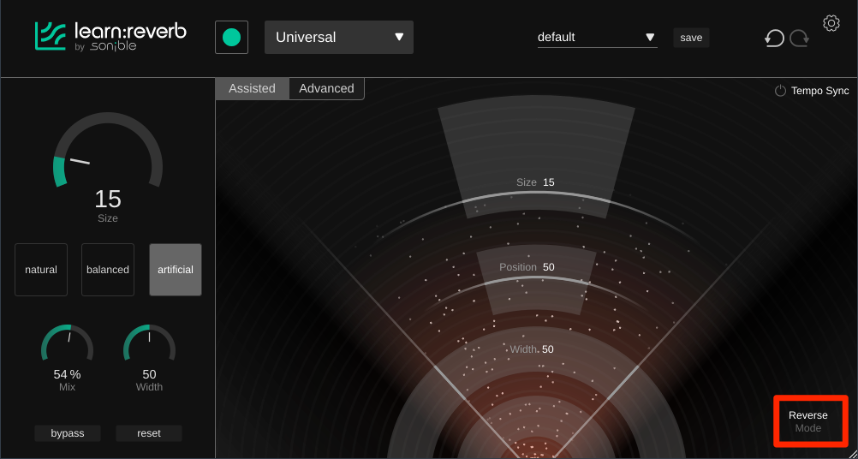Click the green learn record button
The width and height of the screenshot is (858, 459).
click(x=231, y=38)
